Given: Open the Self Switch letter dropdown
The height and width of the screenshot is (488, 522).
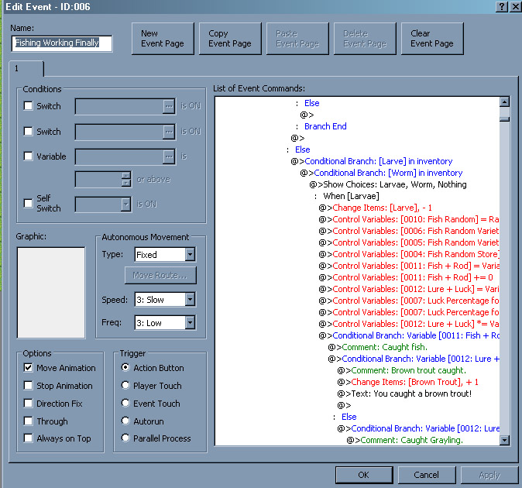Looking at the screenshot, I should pyautogui.click(x=125, y=204).
